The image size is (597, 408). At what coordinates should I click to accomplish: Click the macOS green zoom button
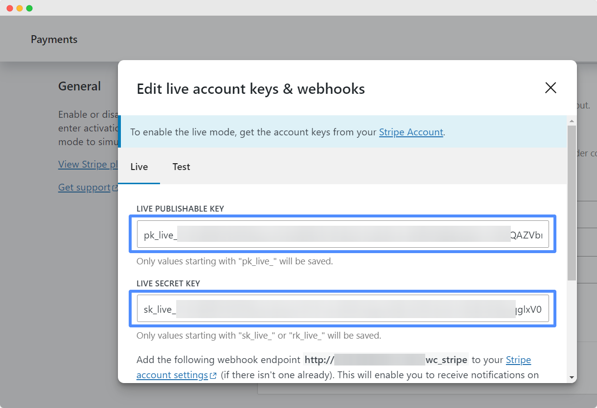pos(30,8)
